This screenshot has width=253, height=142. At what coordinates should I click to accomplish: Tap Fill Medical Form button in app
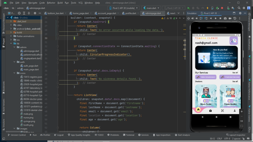[224, 65]
